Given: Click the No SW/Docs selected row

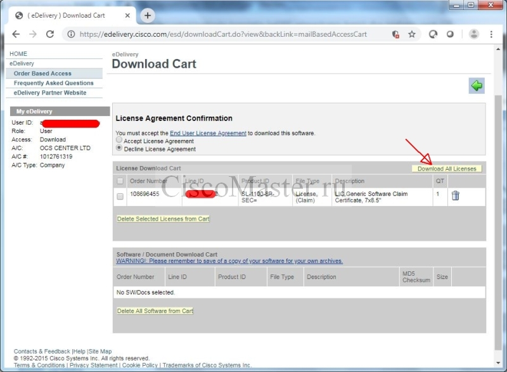Looking at the screenshot, I should (x=299, y=292).
